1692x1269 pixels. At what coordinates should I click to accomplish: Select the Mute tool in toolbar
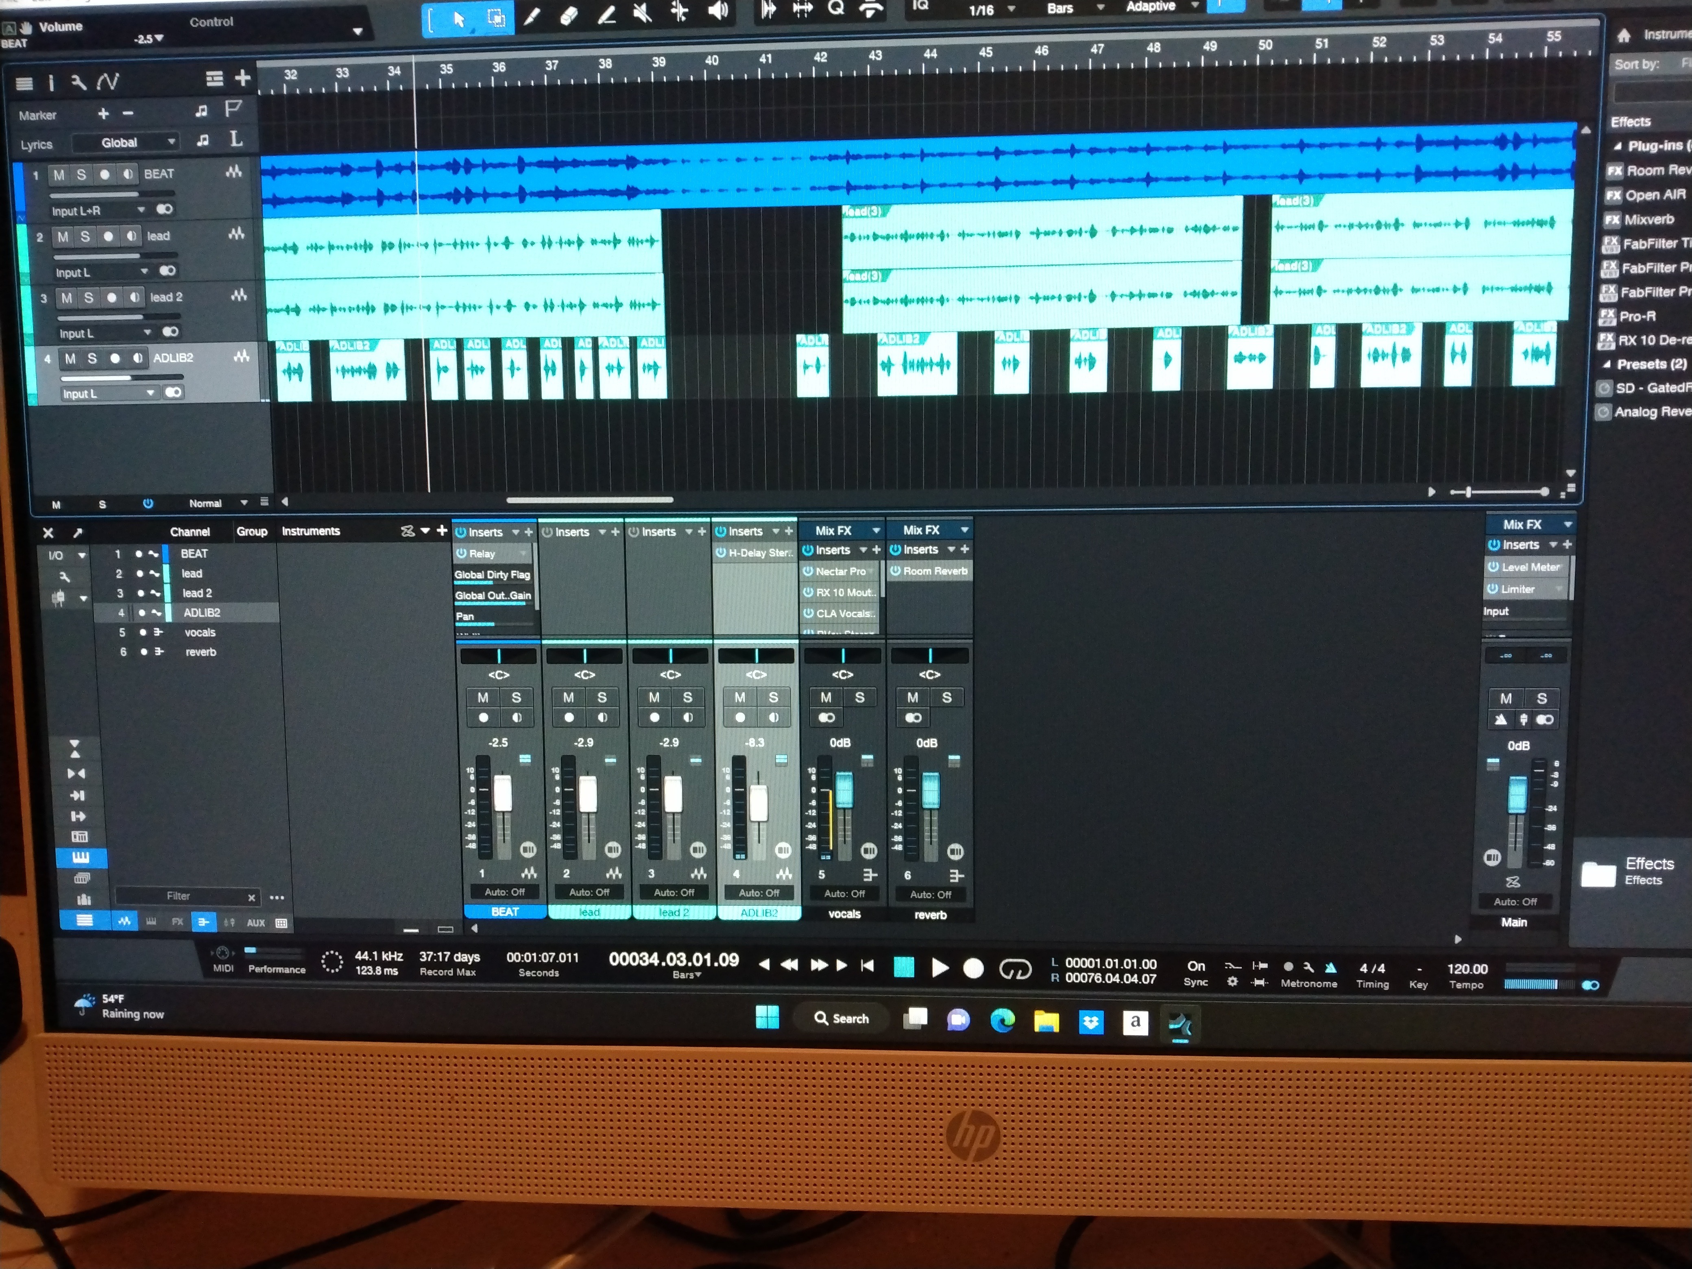(x=643, y=12)
